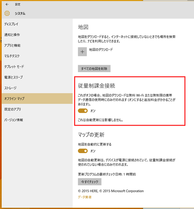The width and height of the screenshot is (194, 209).
Task: Select マルチタスク in sidebar
Action: [37, 56]
